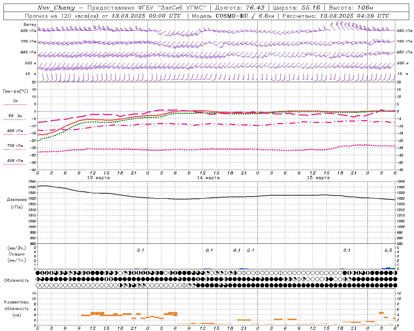Click the 'Td 2м' dew point legend entry
This screenshot has width=414, height=331.
(15, 116)
